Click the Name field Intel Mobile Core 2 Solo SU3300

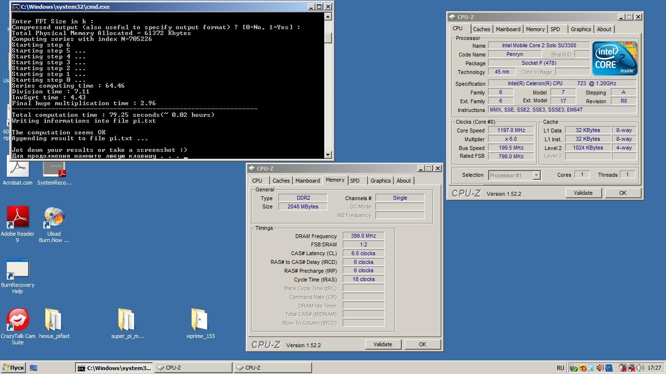[539, 45]
